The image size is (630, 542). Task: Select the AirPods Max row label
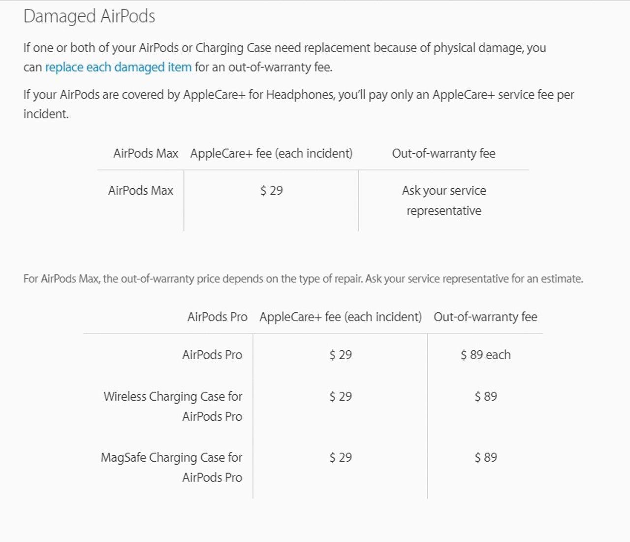click(141, 191)
